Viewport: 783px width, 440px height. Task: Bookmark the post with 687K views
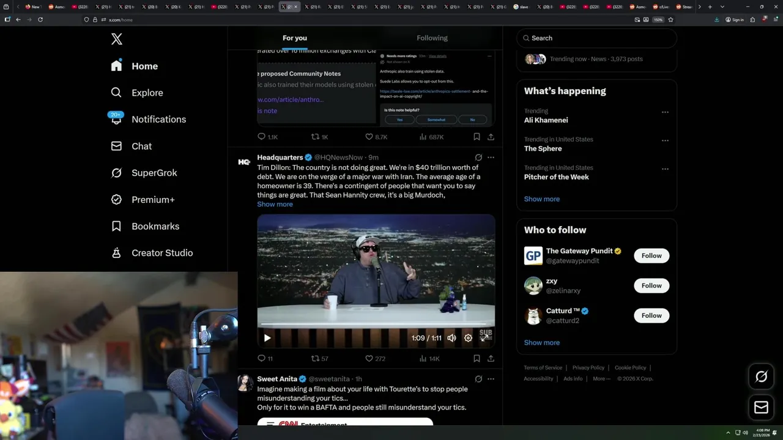pyautogui.click(x=477, y=137)
